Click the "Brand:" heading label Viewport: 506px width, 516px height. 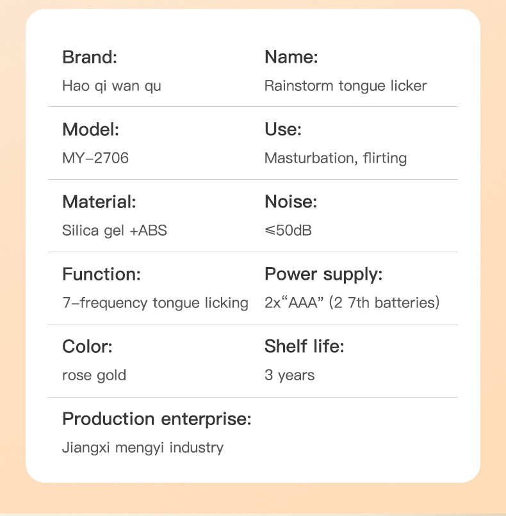(x=90, y=57)
